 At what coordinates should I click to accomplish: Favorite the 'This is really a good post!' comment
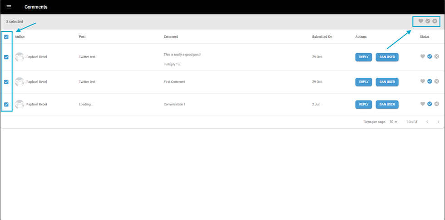pos(422,57)
